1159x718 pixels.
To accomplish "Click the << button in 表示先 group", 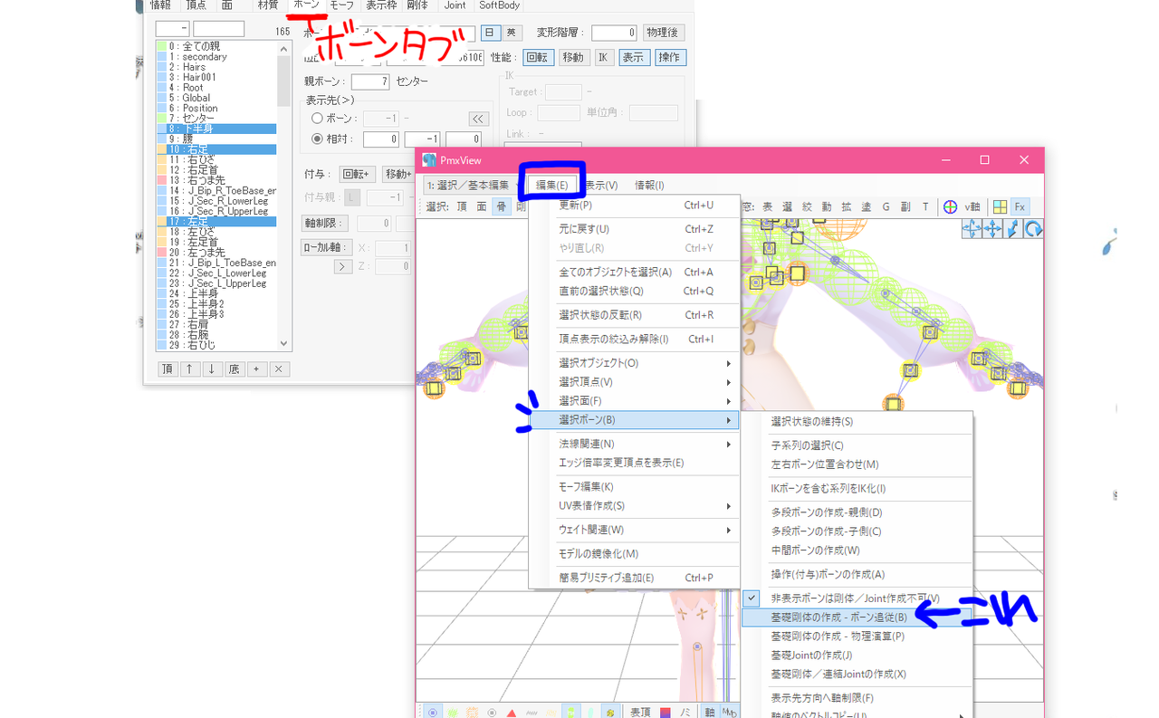I will click(x=478, y=119).
